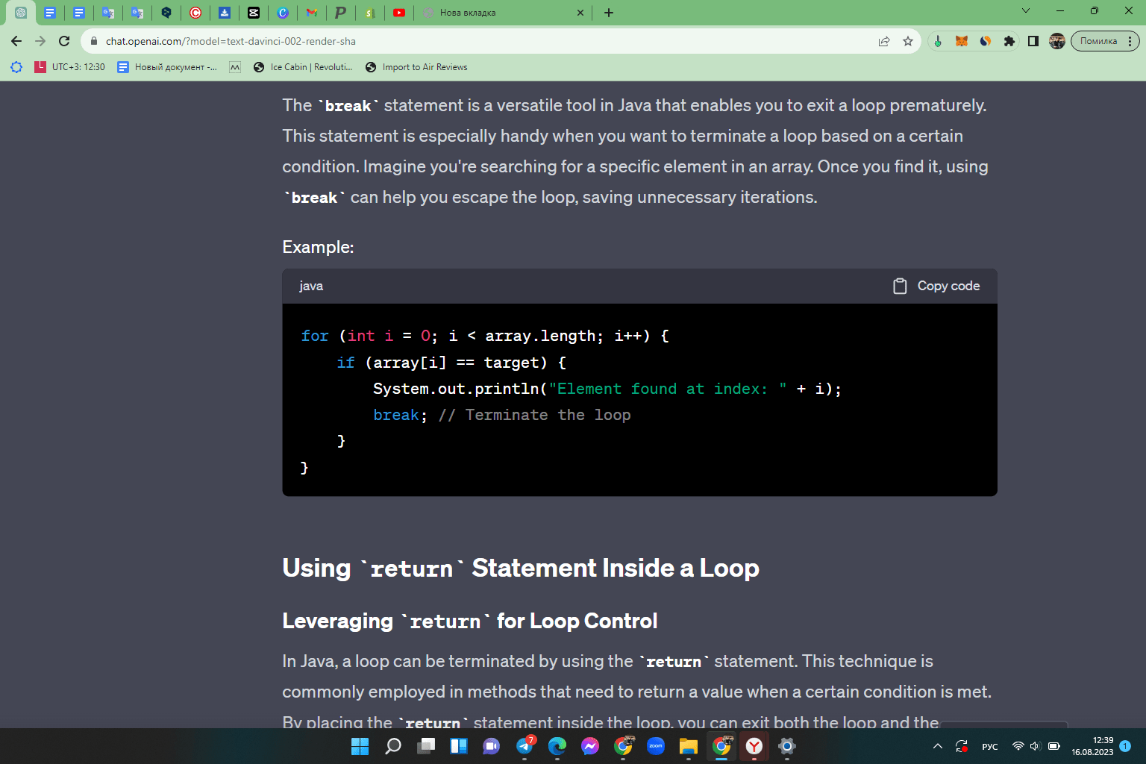The width and height of the screenshot is (1146, 764).
Task: View site information via the padlock icon
Action: click(93, 41)
